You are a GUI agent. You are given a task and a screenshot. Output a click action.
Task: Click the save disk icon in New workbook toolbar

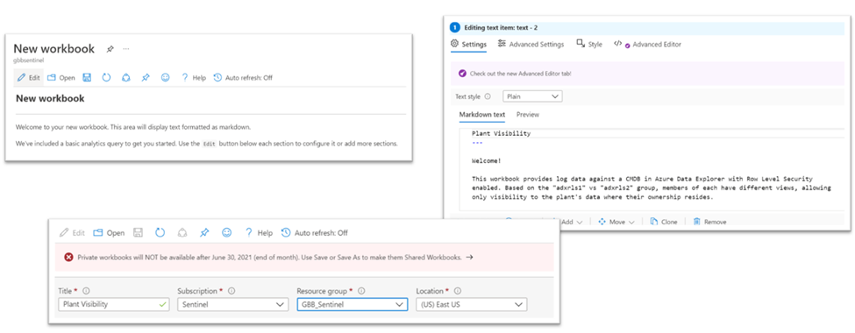[x=87, y=78]
